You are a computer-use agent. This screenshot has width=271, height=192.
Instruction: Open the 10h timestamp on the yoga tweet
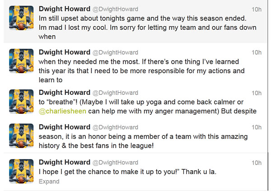[x=257, y=93]
